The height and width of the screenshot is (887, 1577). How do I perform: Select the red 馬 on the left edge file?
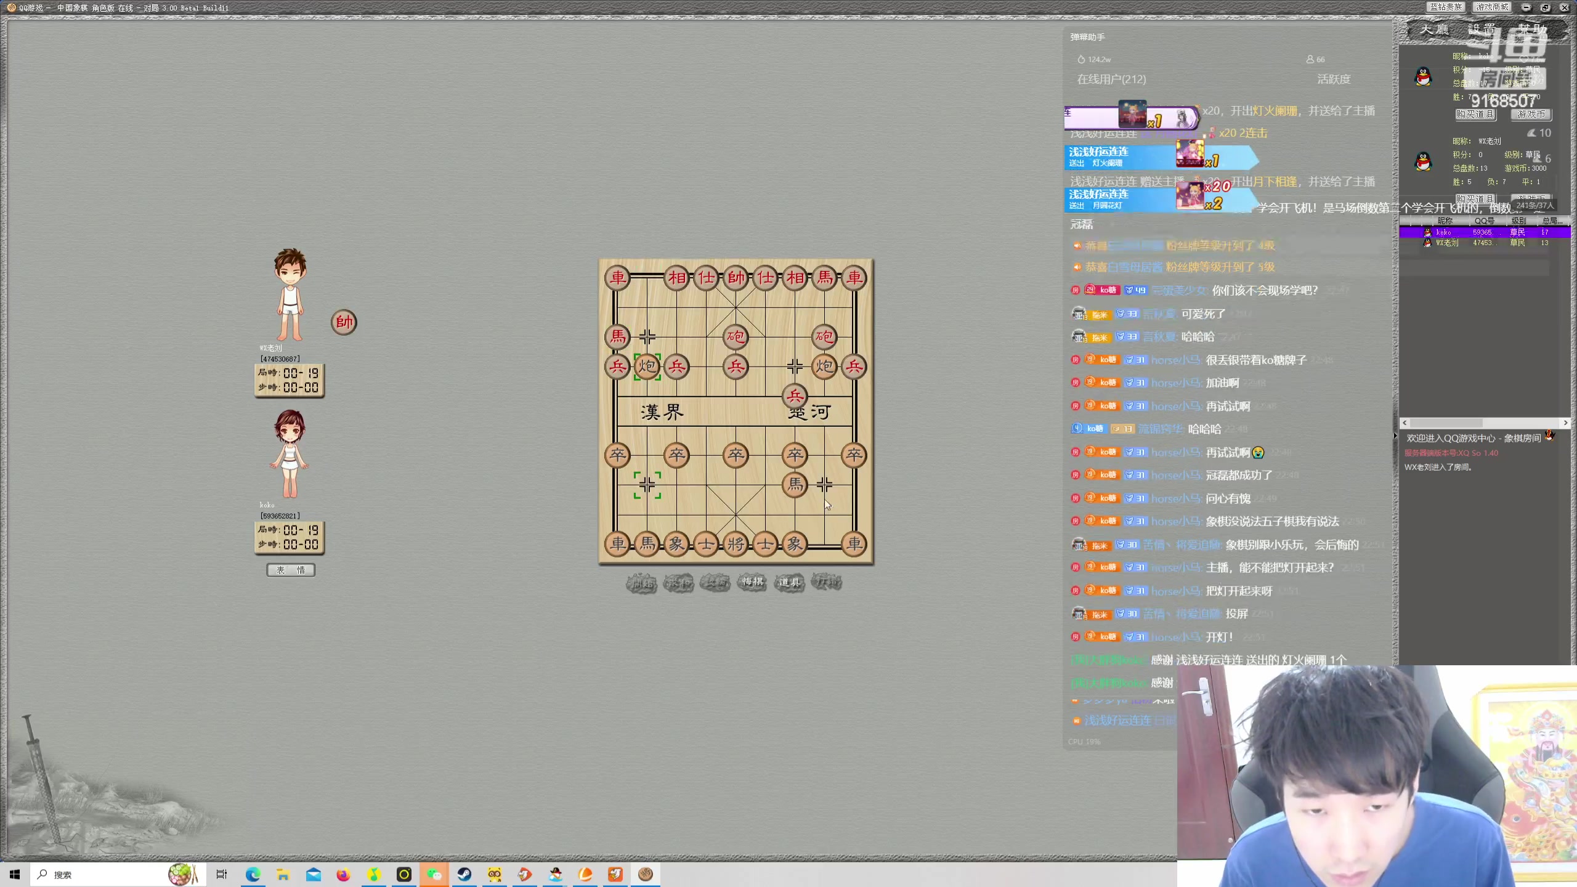pos(617,337)
